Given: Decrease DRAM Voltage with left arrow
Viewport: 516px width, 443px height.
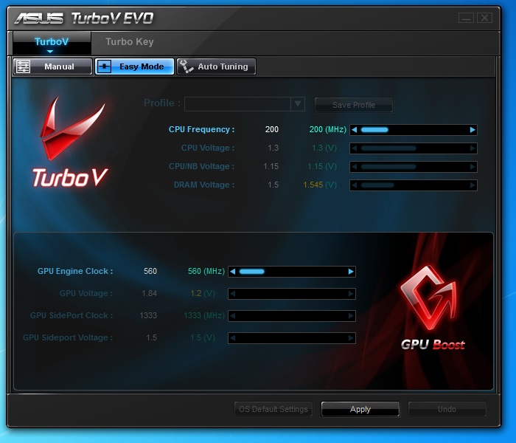Looking at the screenshot, I should pyautogui.click(x=354, y=185).
